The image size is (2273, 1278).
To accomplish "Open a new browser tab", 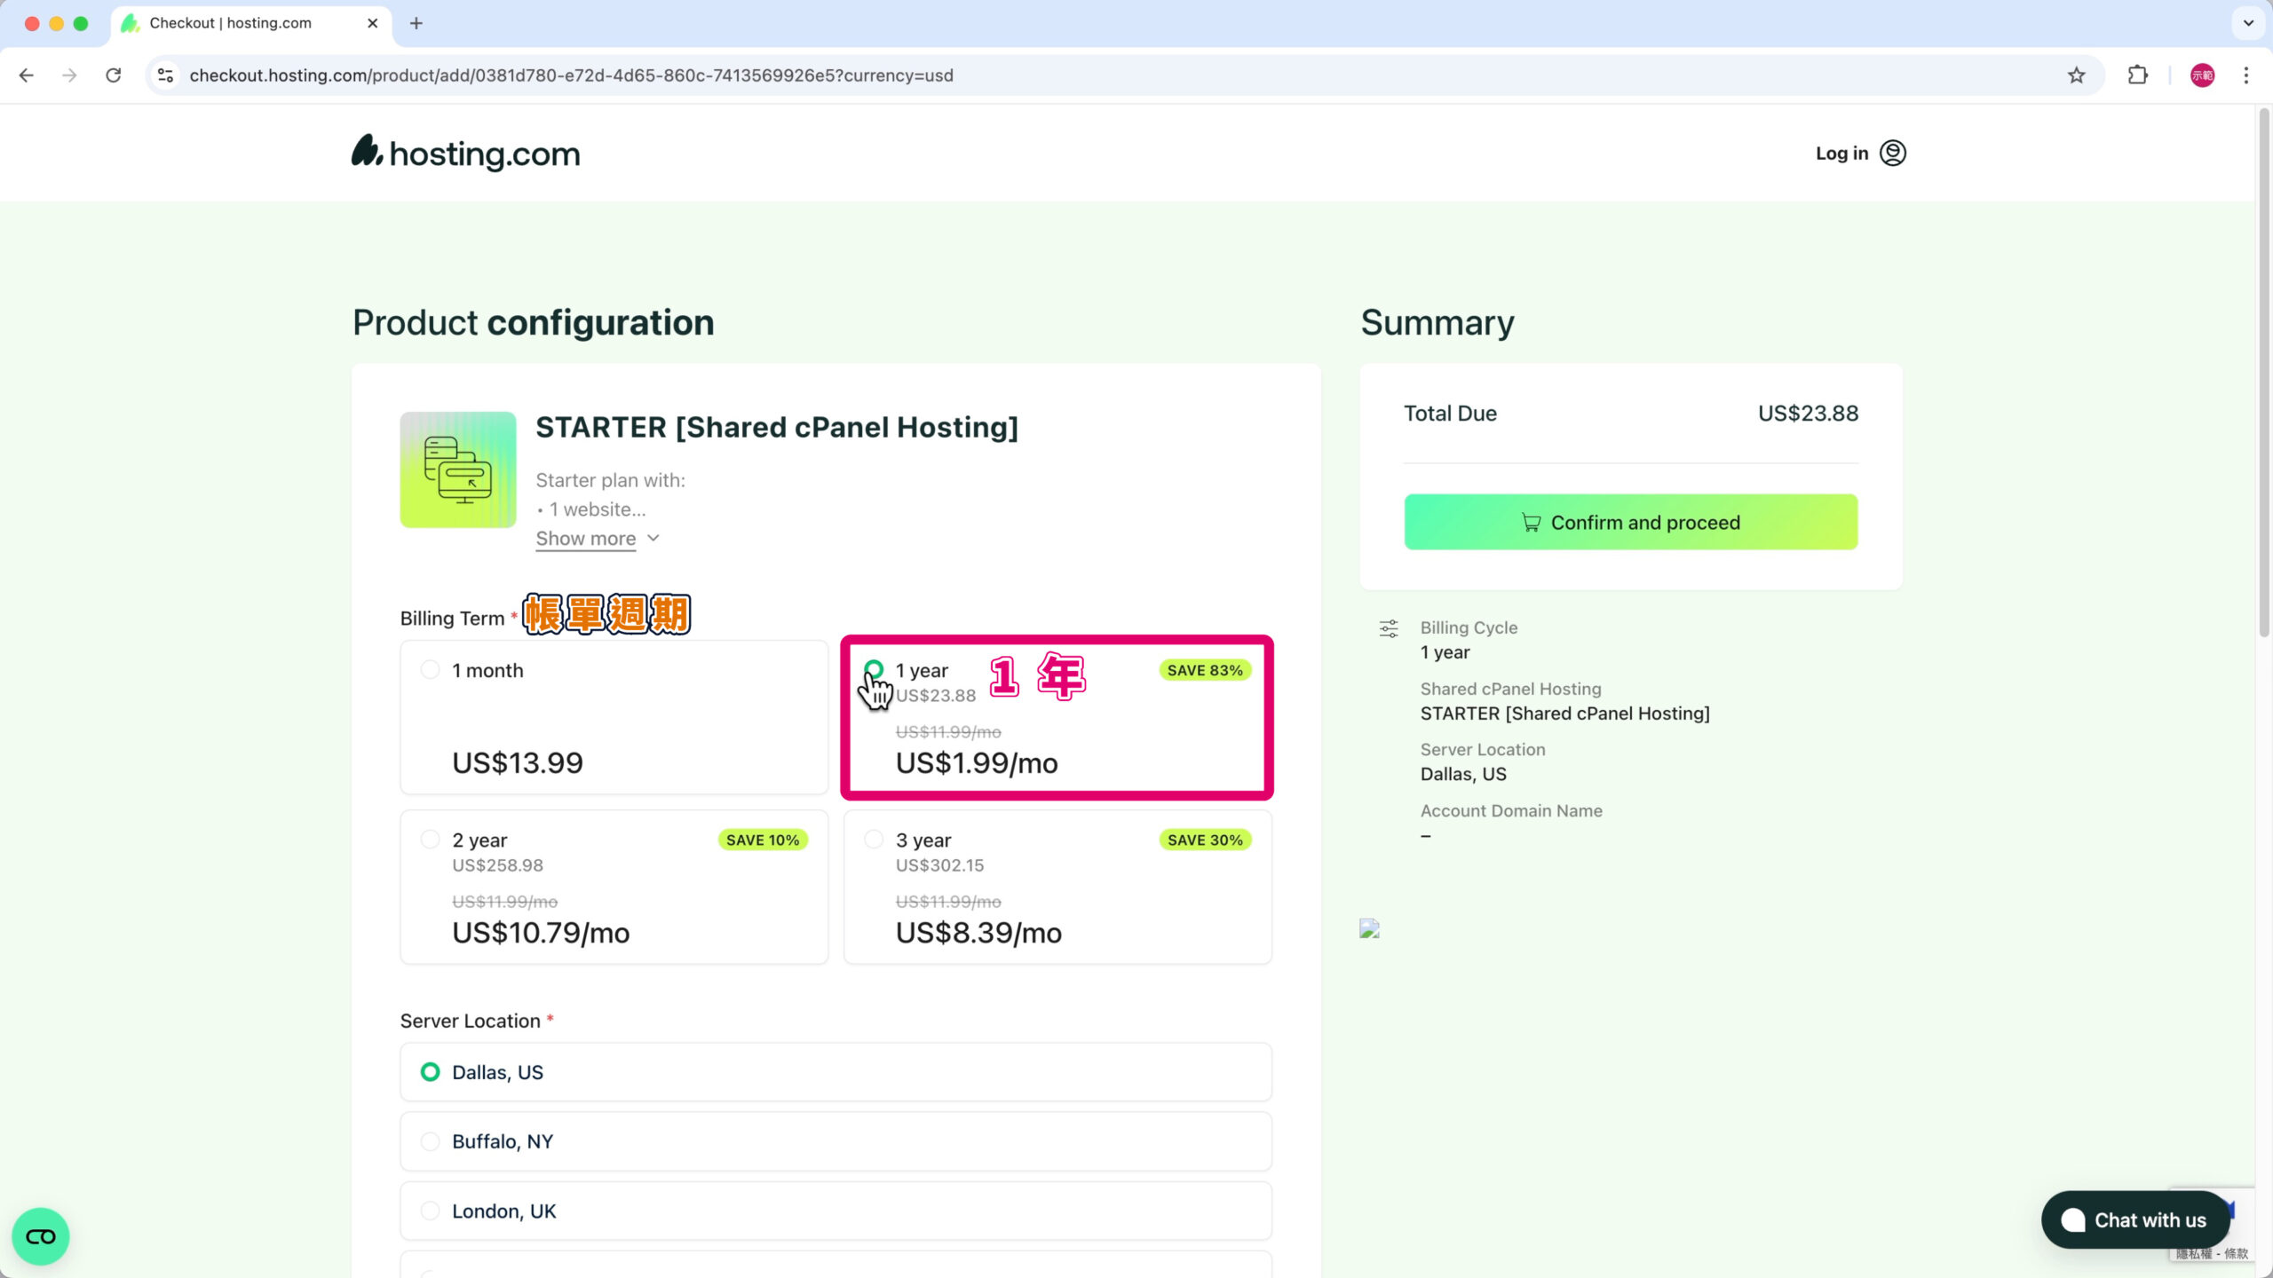I will (416, 23).
